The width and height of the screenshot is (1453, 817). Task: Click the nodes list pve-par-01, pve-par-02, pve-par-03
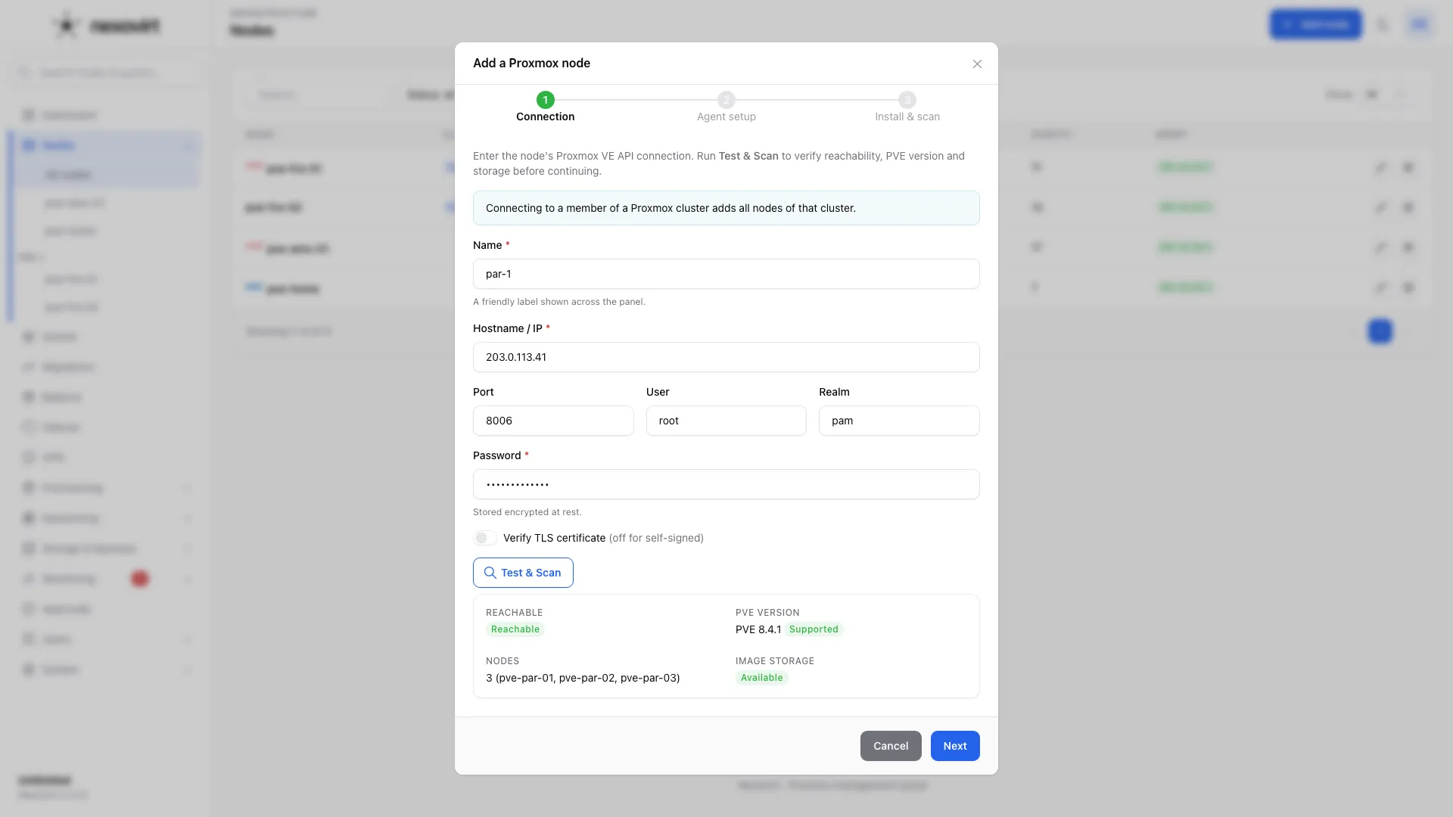tap(583, 678)
